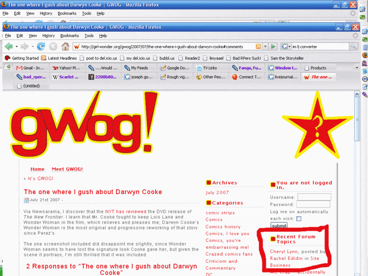This screenshot has height=276, width=368.
Task: Click the gwog! logo banner
Action: coord(84,125)
